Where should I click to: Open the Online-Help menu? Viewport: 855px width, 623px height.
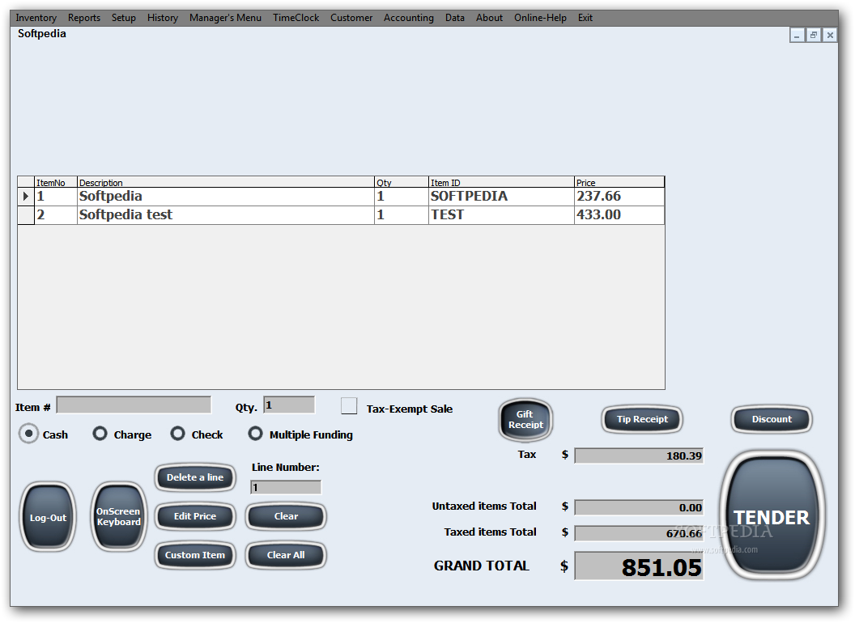[x=540, y=18]
